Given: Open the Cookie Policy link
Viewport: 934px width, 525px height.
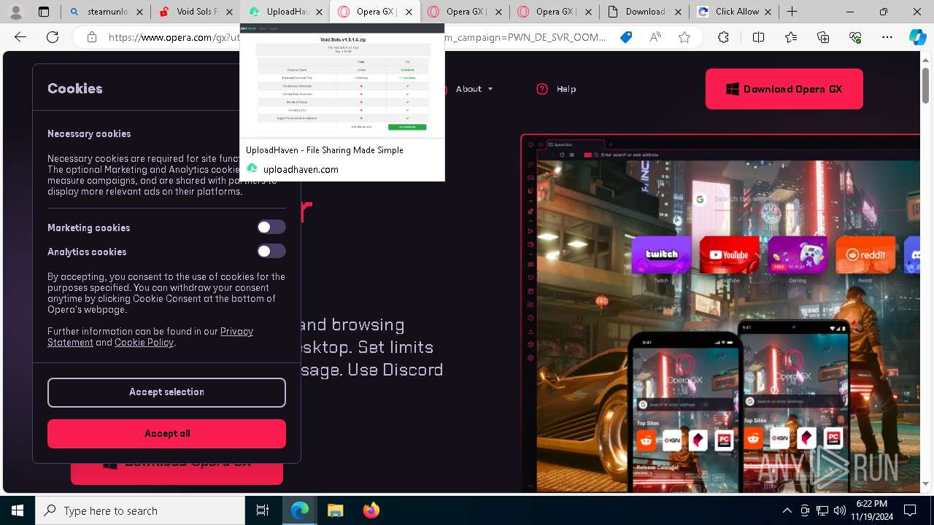Looking at the screenshot, I should pyautogui.click(x=144, y=343).
